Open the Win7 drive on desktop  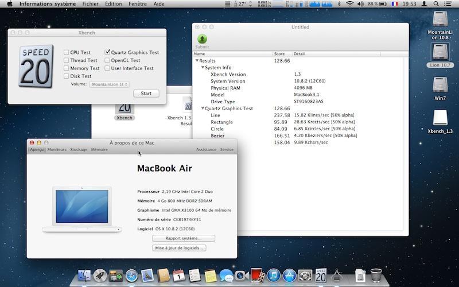(x=440, y=85)
